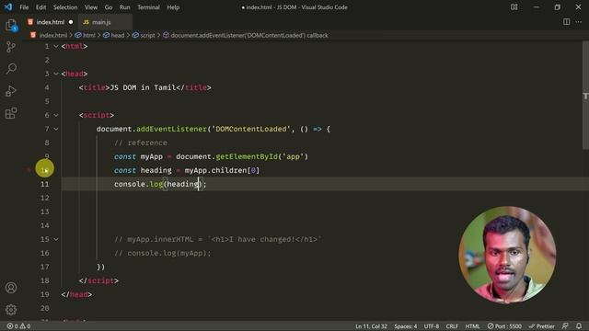The width and height of the screenshot is (589, 331).
Task: Click the feedback icon in status bar
Action: (x=565, y=326)
